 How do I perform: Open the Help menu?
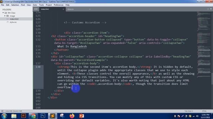(68, 5)
